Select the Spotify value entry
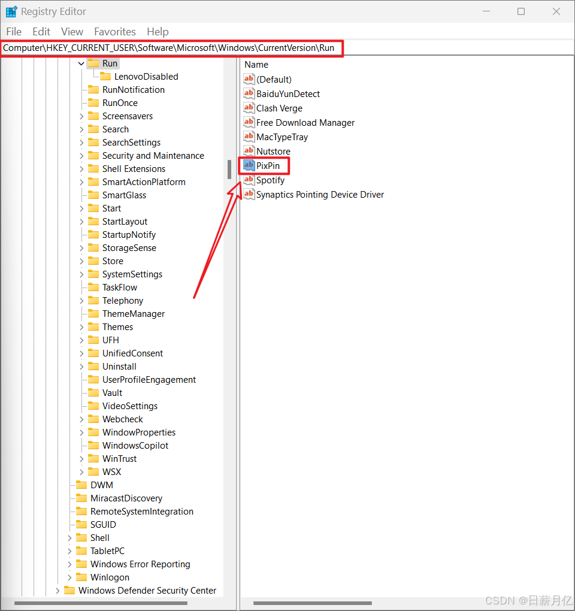The width and height of the screenshot is (575, 611). coord(270,180)
